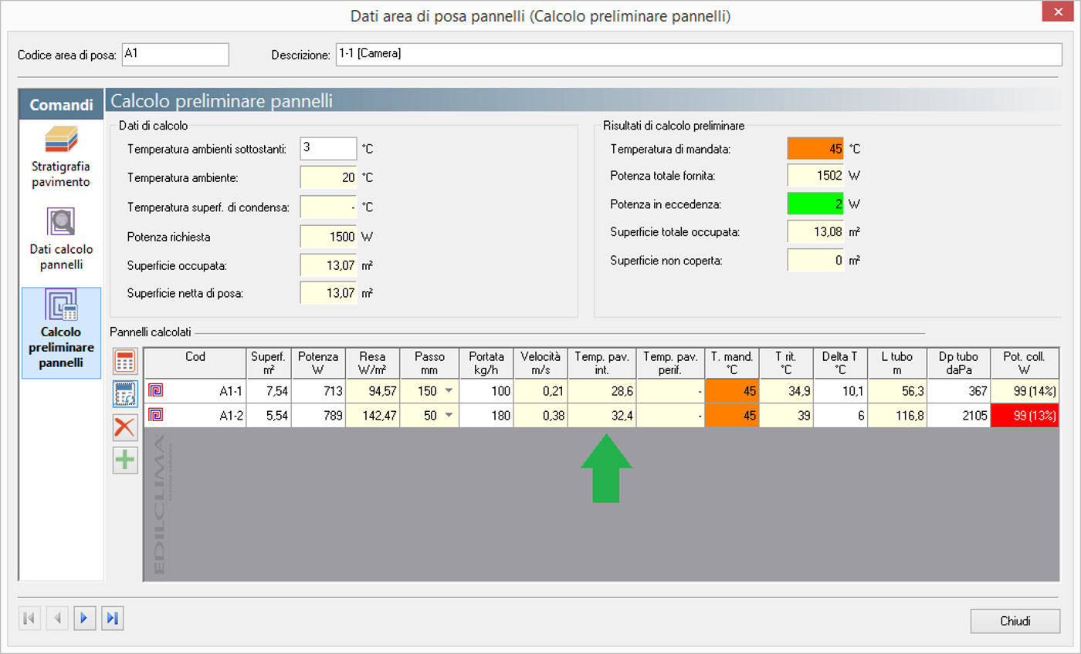
Task: Click Potenza cell 789
Action: (x=318, y=416)
